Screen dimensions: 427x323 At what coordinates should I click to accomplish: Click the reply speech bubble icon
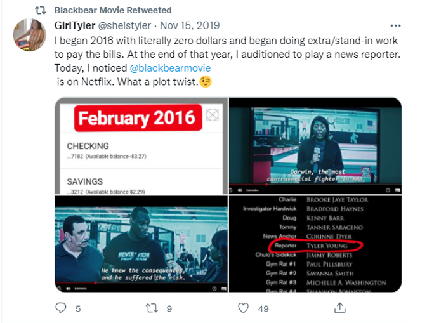(61, 308)
